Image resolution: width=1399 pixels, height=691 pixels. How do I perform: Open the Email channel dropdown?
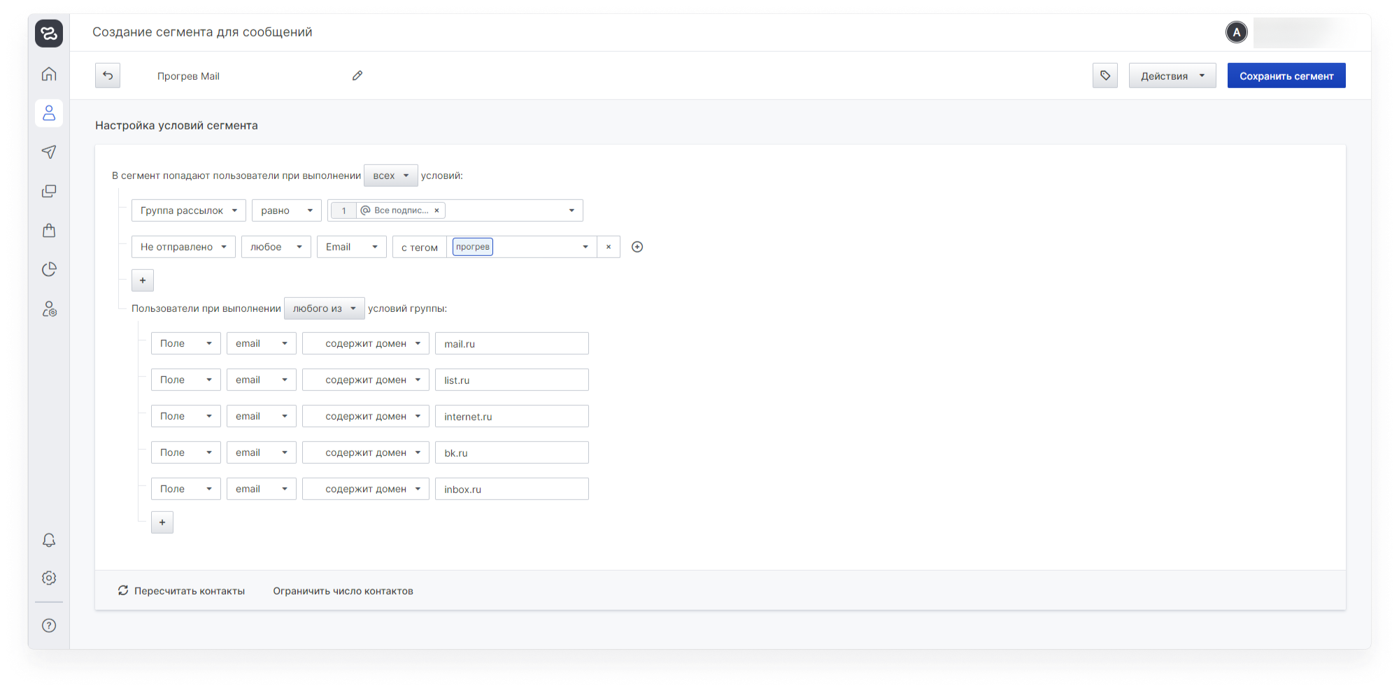tap(352, 247)
